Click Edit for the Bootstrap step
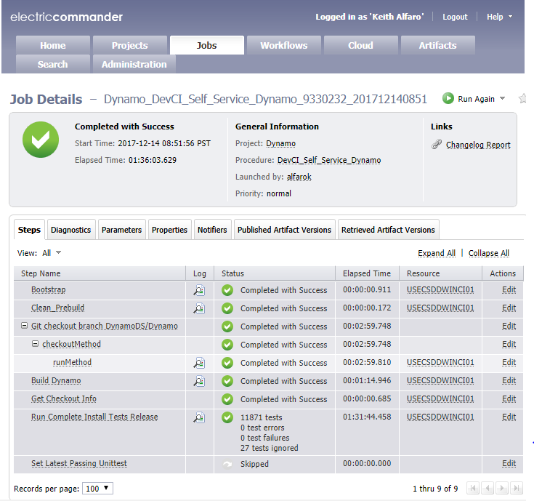Screen dimensions: 534x501 click(509, 290)
